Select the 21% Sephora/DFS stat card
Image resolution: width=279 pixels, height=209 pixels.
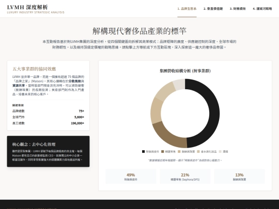[185, 176]
